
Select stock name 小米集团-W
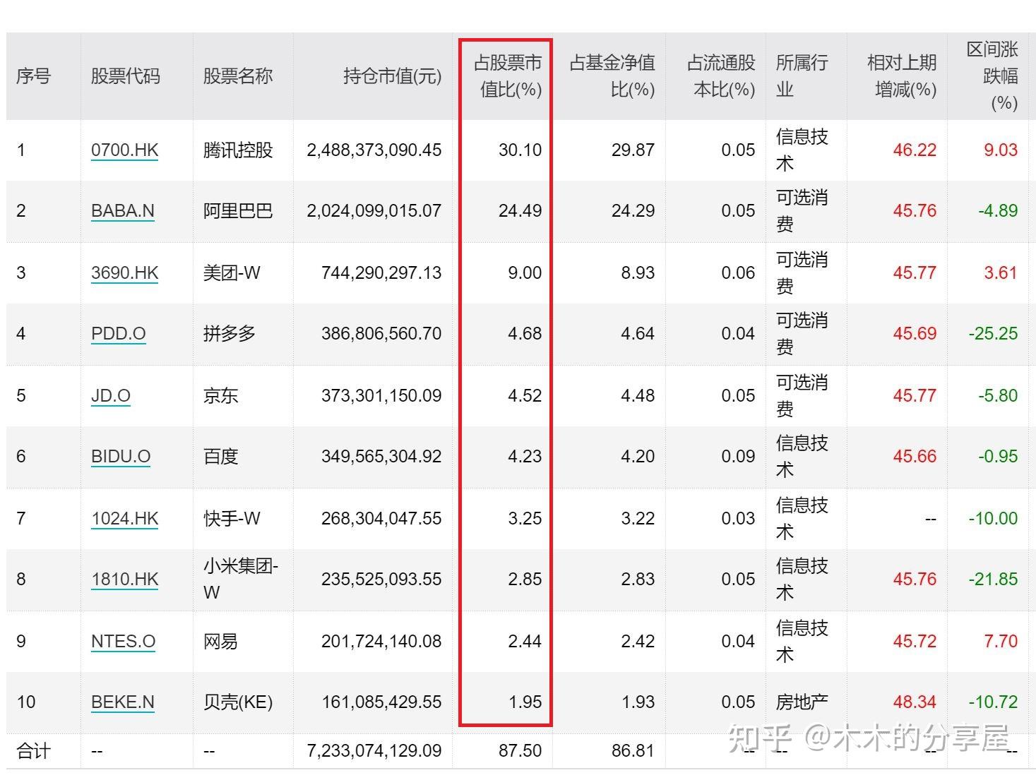pyautogui.click(x=241, y=579)
